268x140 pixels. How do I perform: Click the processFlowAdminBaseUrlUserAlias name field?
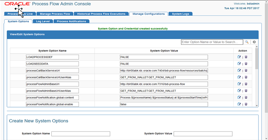pos(52,91)
